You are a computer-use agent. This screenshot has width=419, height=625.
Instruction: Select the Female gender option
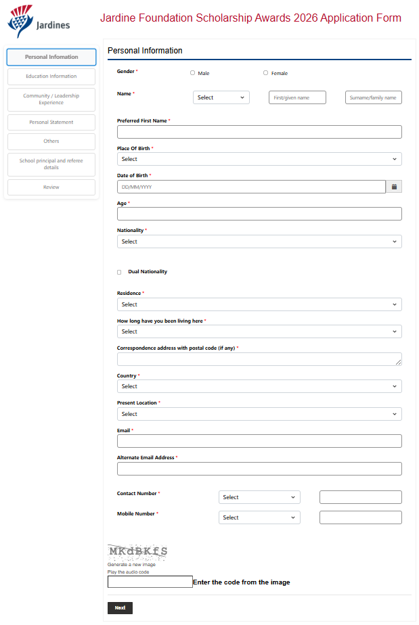click(x=265, y=73)
